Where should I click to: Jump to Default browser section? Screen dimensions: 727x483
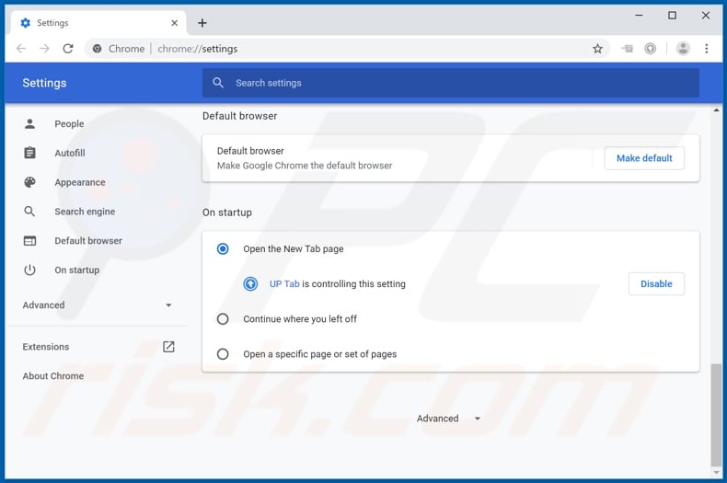[88, 240]
